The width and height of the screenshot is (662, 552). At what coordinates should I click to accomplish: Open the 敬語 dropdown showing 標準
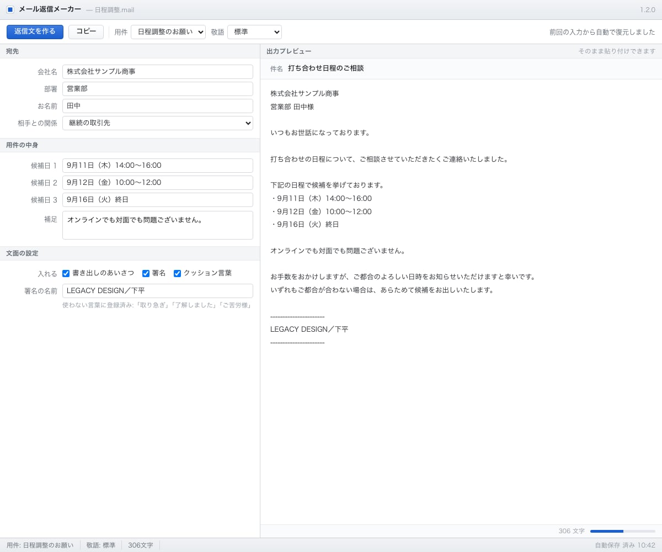(254, 32)
